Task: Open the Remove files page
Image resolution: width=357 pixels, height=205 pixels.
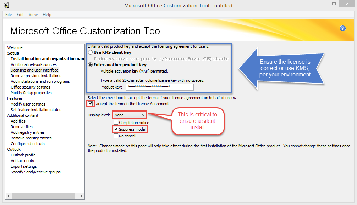Action: (x=22, y=127)
